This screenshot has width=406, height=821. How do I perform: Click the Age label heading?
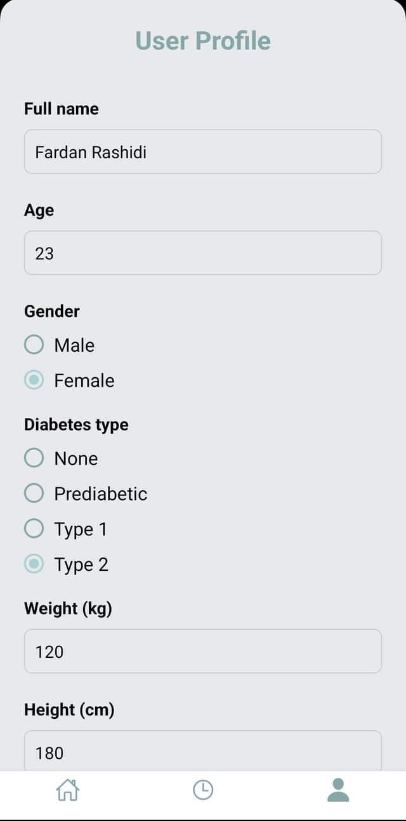click(39, 210)
